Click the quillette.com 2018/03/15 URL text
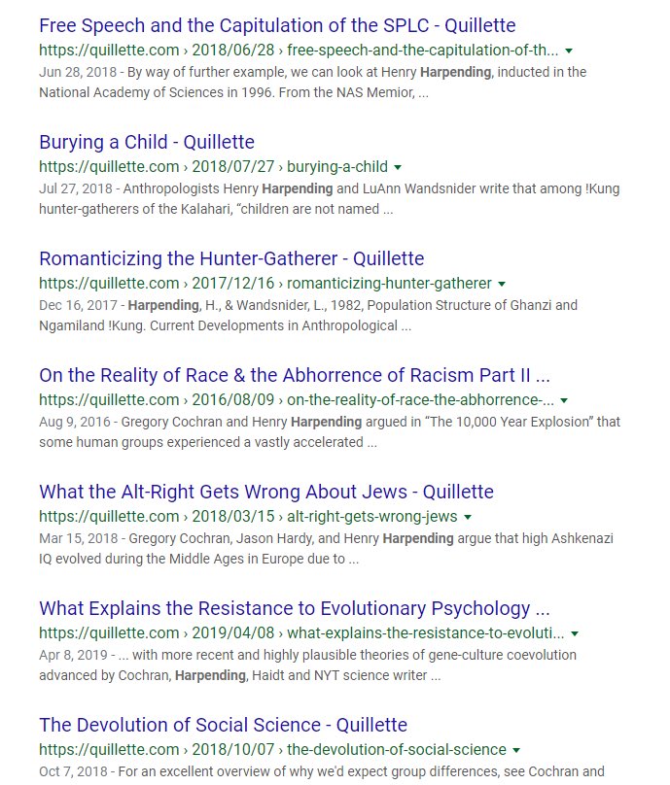670x785 pixels. pos(248,517)
